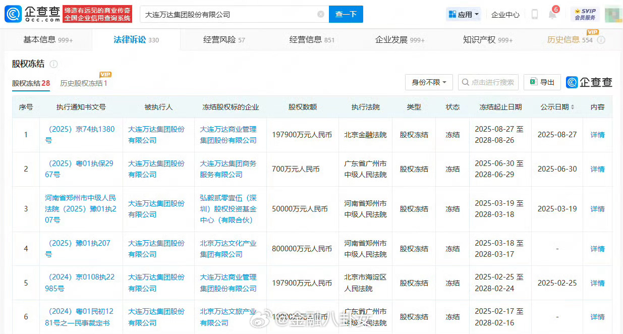Open 北京万达文化产业集团有限公司 link
The height and width of the screenshot is (334, 623).
(x=229, y=249)
